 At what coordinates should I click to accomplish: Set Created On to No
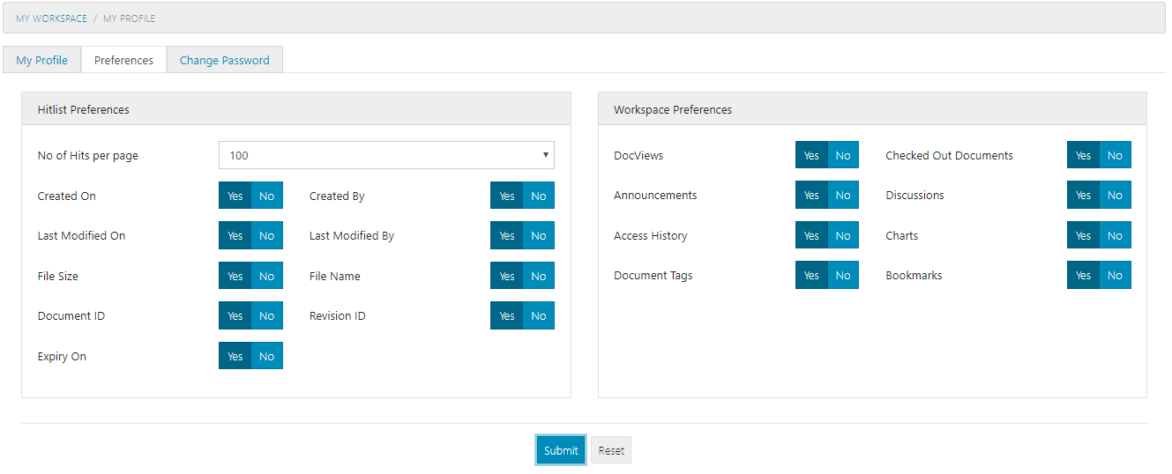point(266,196)
